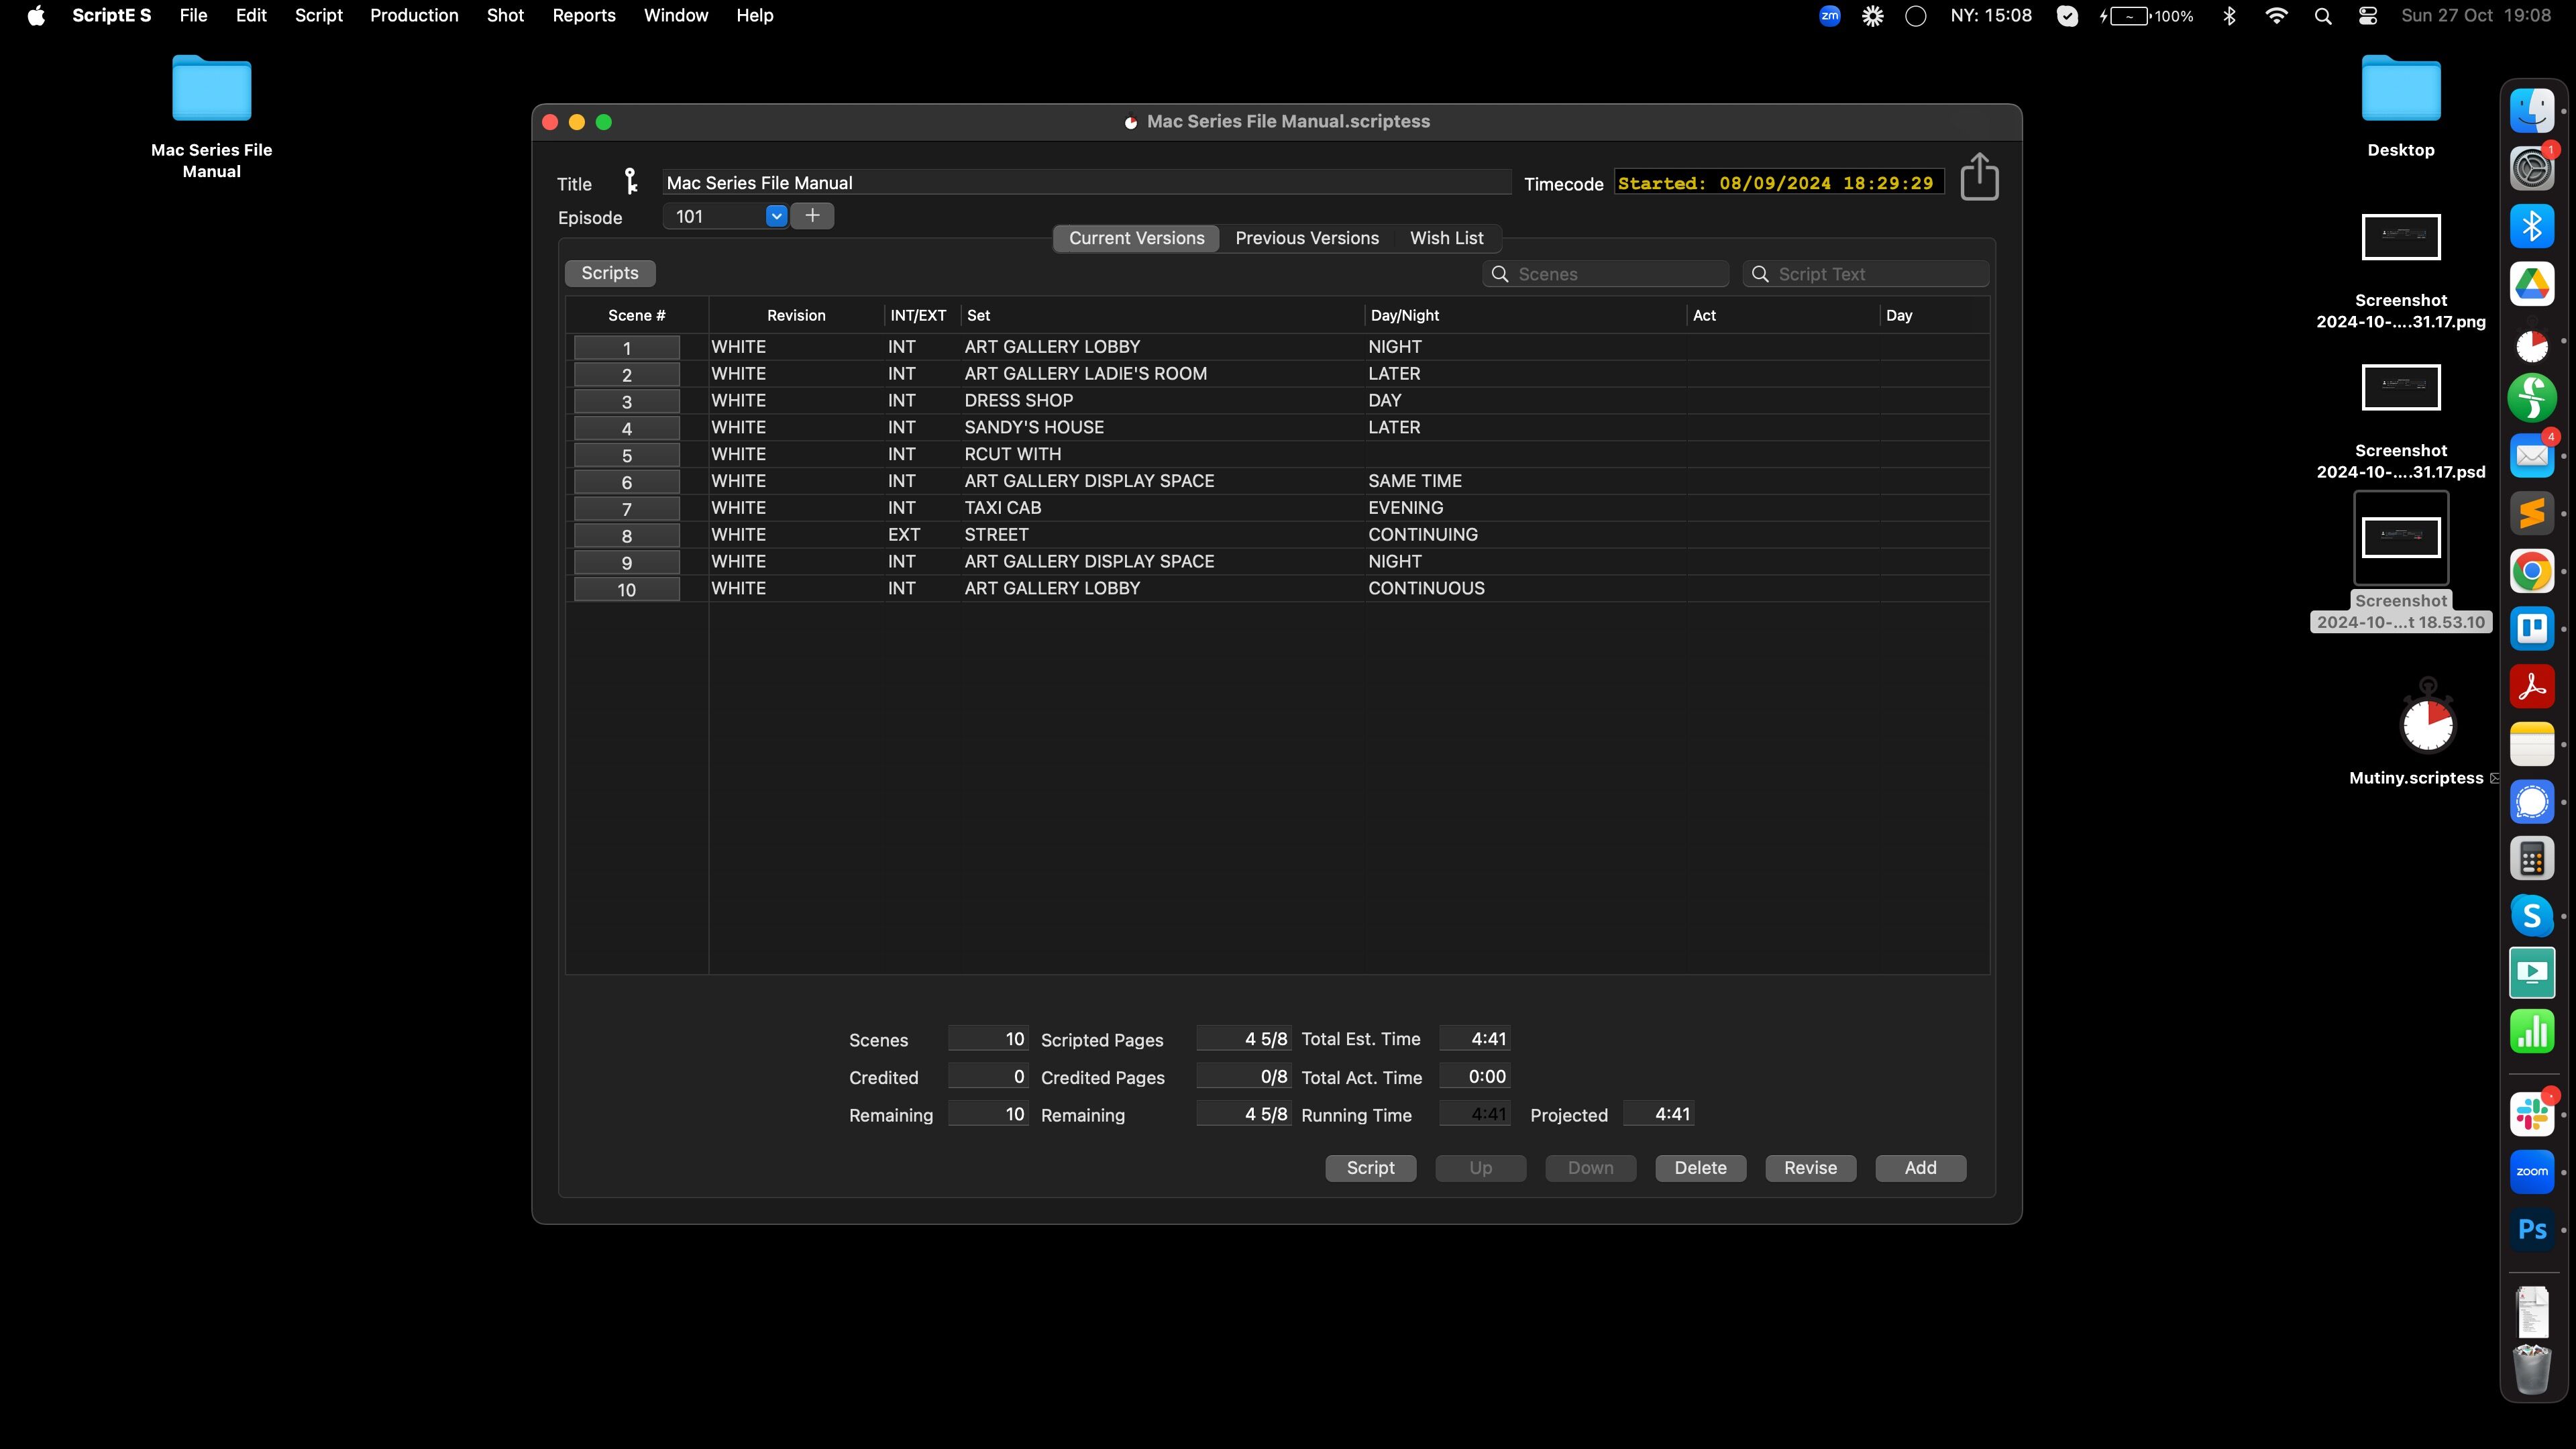Open the Episode 101 dropdown
The height and width of the screenshot is (1449, 2576).
776,216
